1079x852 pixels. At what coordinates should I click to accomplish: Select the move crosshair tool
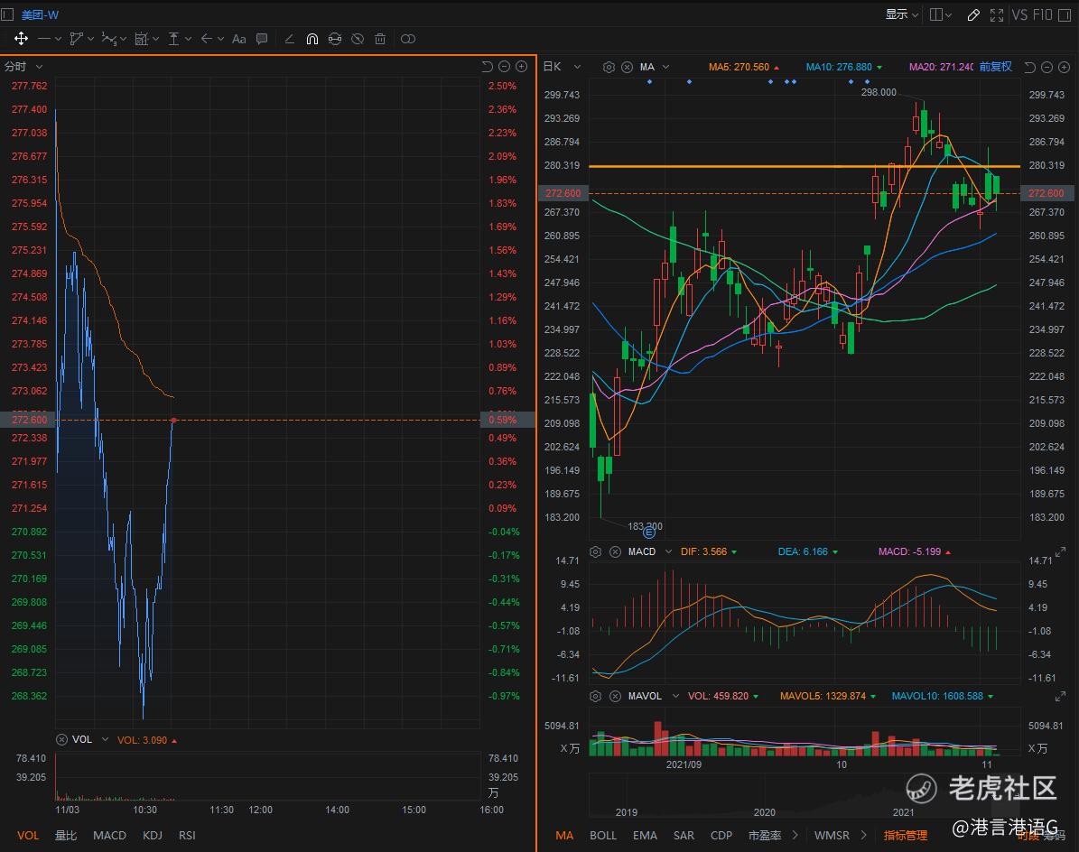click(21, 39)
